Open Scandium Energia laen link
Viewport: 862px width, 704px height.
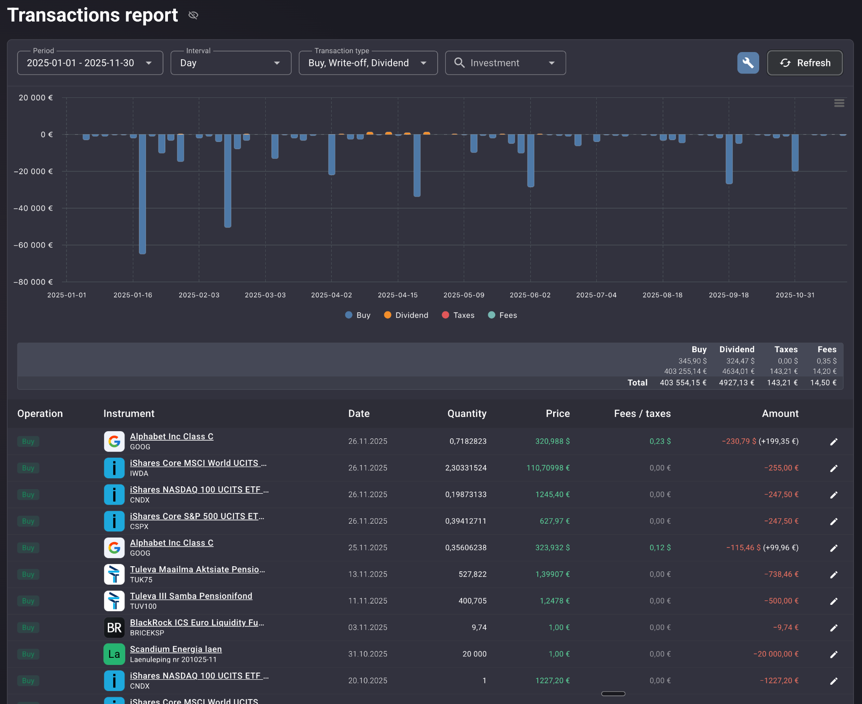click(x=176, y=649)
